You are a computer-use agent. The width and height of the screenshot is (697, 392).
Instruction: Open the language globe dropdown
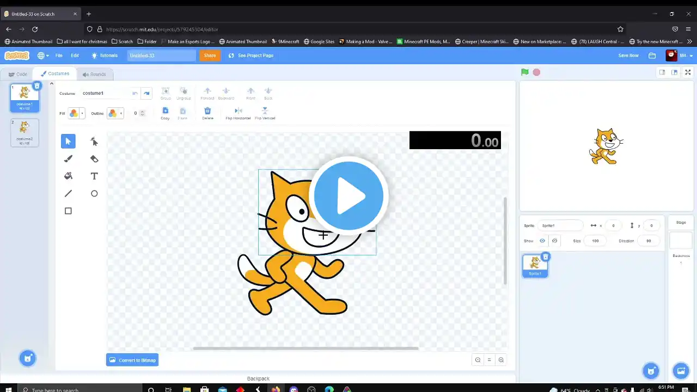43,56
